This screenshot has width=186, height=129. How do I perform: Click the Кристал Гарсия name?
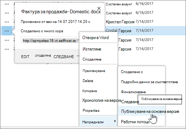(x=120, y=22)
